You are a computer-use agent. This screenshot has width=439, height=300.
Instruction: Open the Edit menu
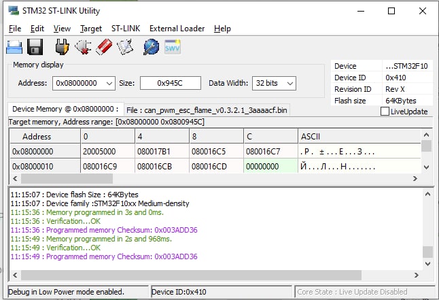37,29
